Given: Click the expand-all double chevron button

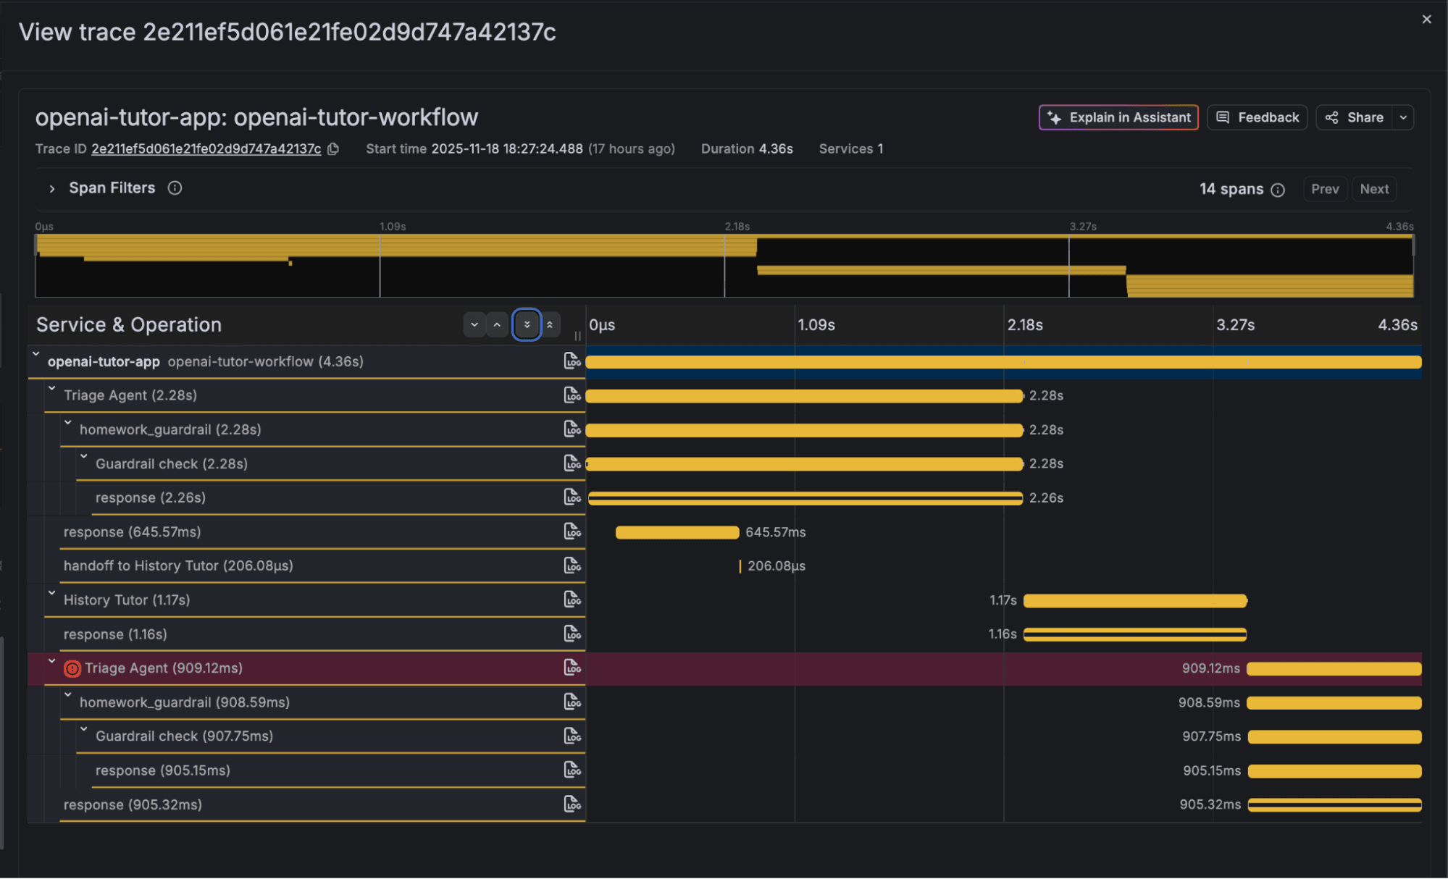Looking at the screenshot, I should click(527, 324).
